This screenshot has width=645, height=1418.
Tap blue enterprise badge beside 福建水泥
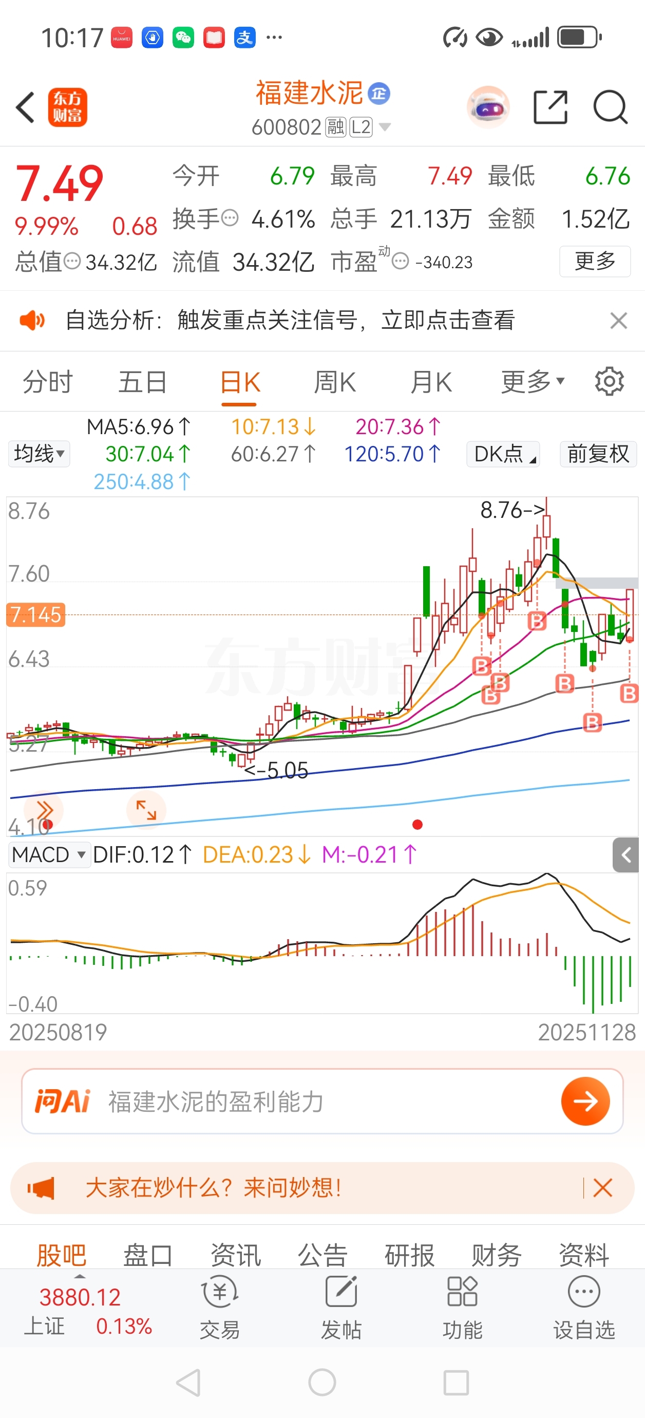click(x=378, y=94)
